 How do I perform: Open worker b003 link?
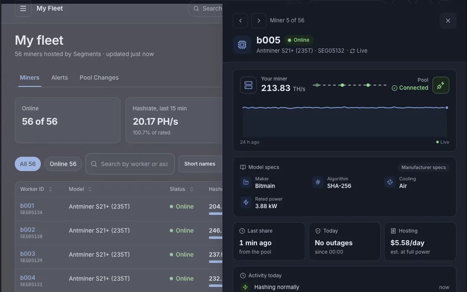(x=28, y=254)
